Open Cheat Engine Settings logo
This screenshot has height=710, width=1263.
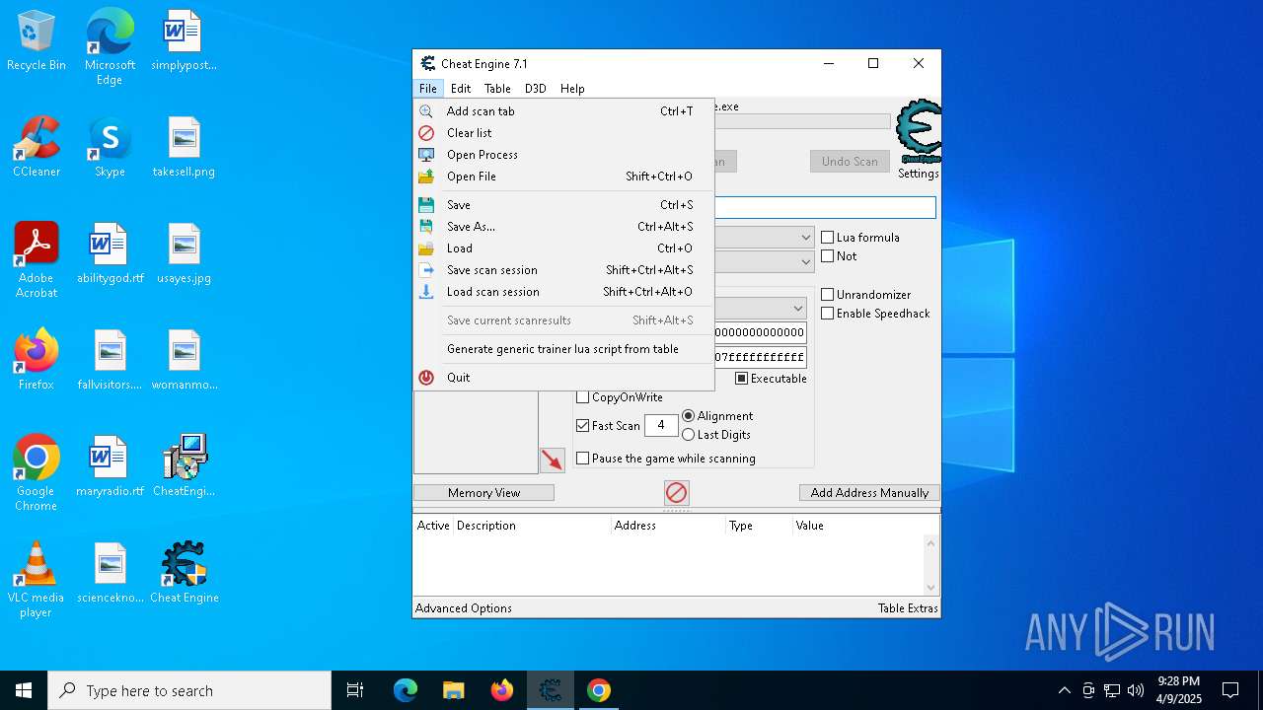919,131
